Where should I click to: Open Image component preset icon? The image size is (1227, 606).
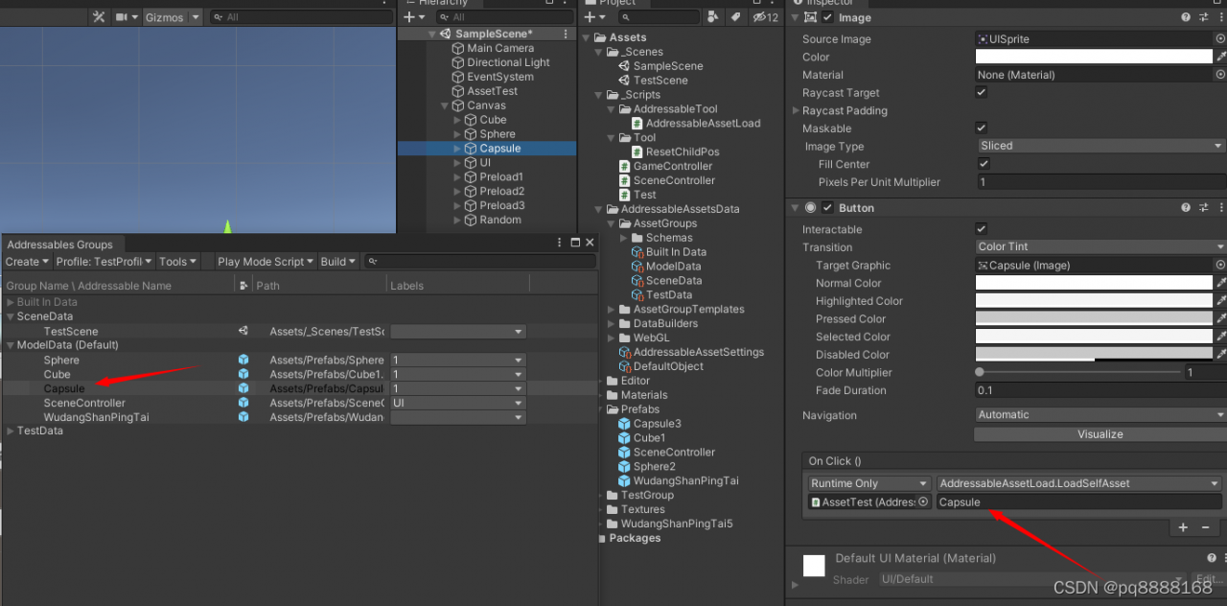pos(1202,17)
